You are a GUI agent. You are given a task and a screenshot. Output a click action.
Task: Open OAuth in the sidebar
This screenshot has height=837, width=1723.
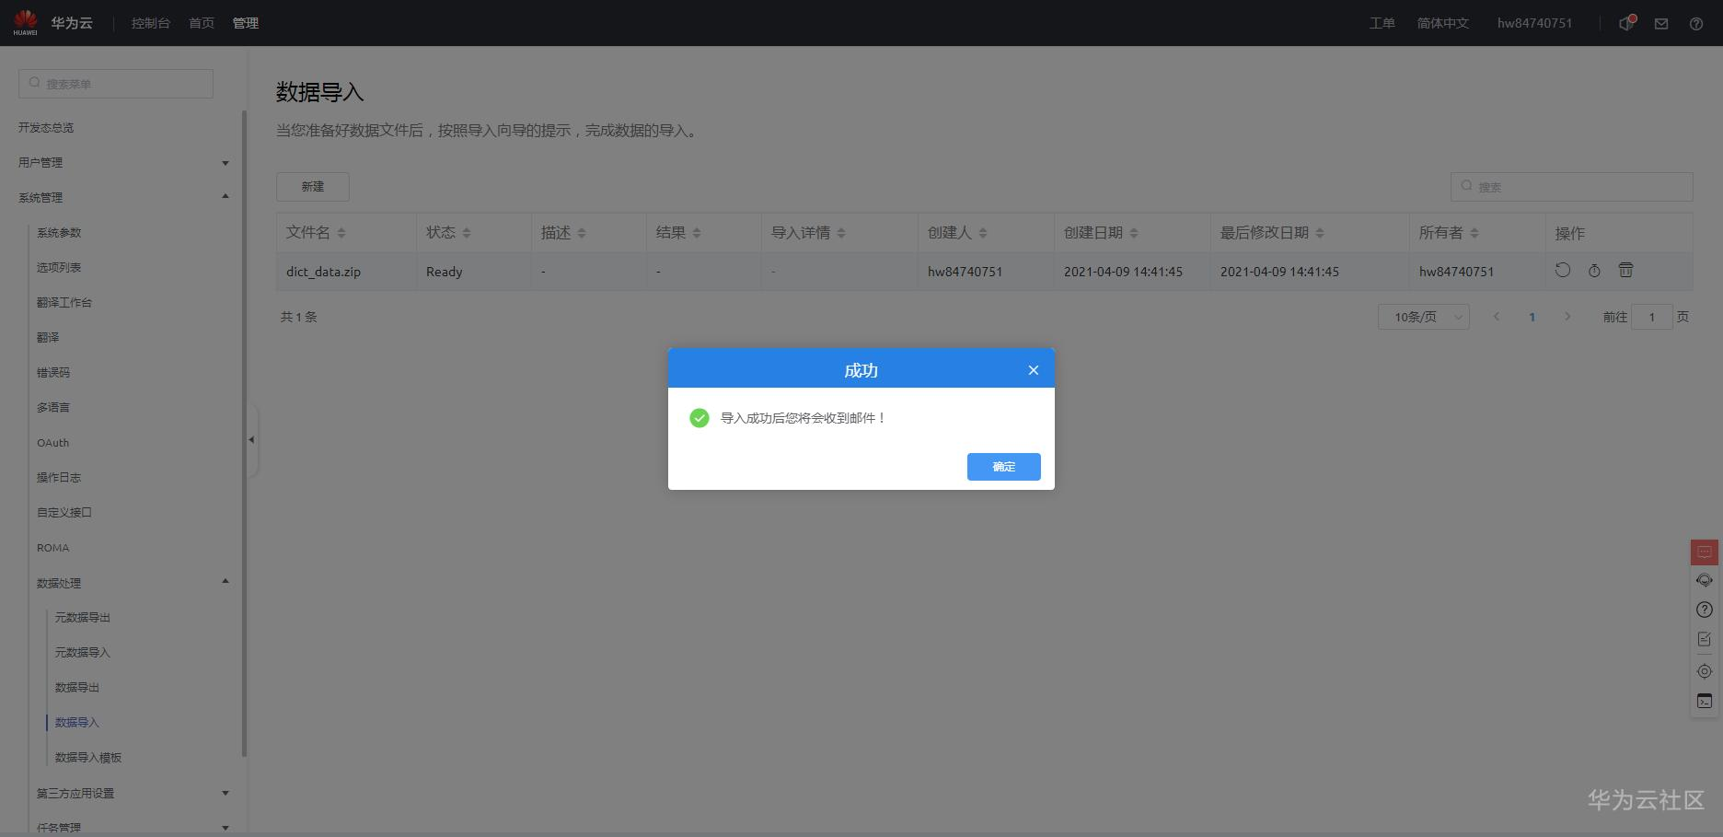point(53,443)
